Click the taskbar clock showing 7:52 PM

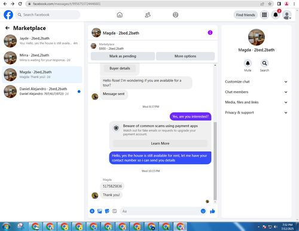click(287, 227)
